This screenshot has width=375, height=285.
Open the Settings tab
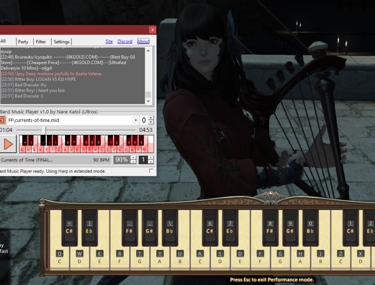pyautogui.click(x=62, y=42)
